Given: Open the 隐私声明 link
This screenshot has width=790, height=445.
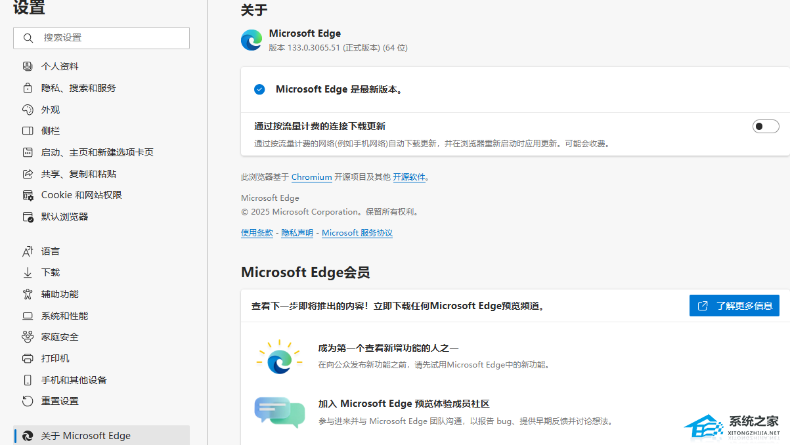Looking at the screenshot, I should tap(297, 232).
